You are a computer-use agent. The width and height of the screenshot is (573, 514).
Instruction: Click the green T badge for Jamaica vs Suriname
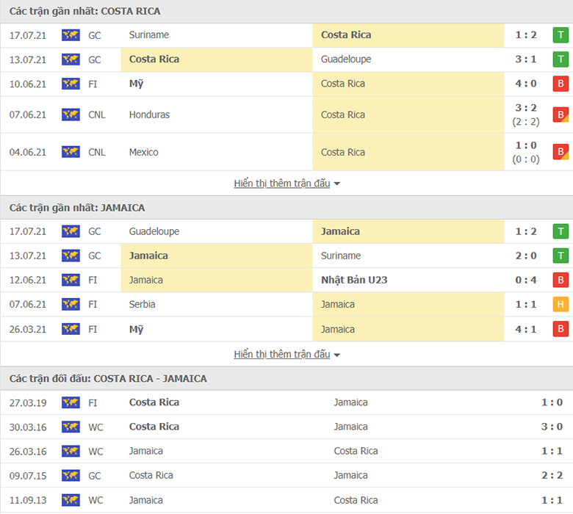click(x=561, y=256)
